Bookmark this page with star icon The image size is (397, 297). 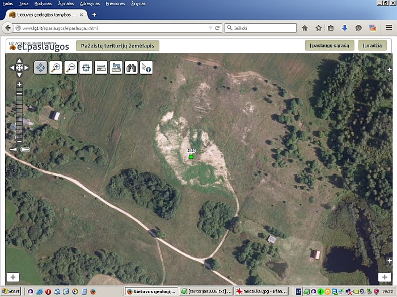(319, 28)
